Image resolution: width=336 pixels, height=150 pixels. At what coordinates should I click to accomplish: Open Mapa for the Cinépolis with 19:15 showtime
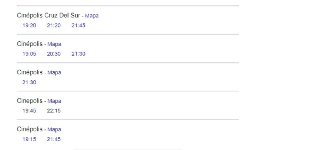tap(54, 130)
